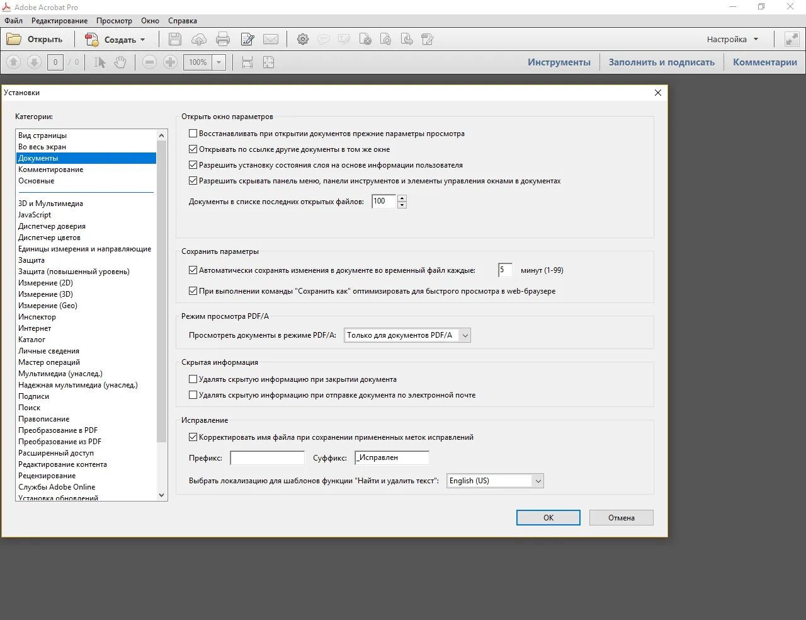Click the rotate page toolbar icon

(386, 40)
